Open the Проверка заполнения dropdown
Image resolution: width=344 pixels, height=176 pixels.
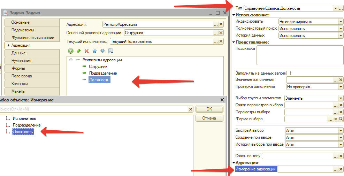(341, 87)
